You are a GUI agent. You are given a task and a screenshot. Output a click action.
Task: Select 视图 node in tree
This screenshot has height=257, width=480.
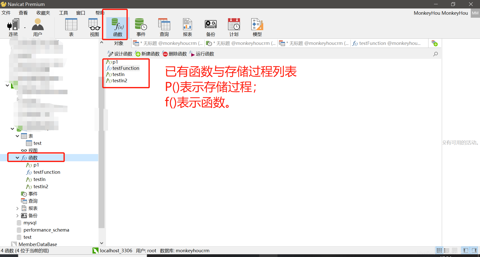coord(29,151)
